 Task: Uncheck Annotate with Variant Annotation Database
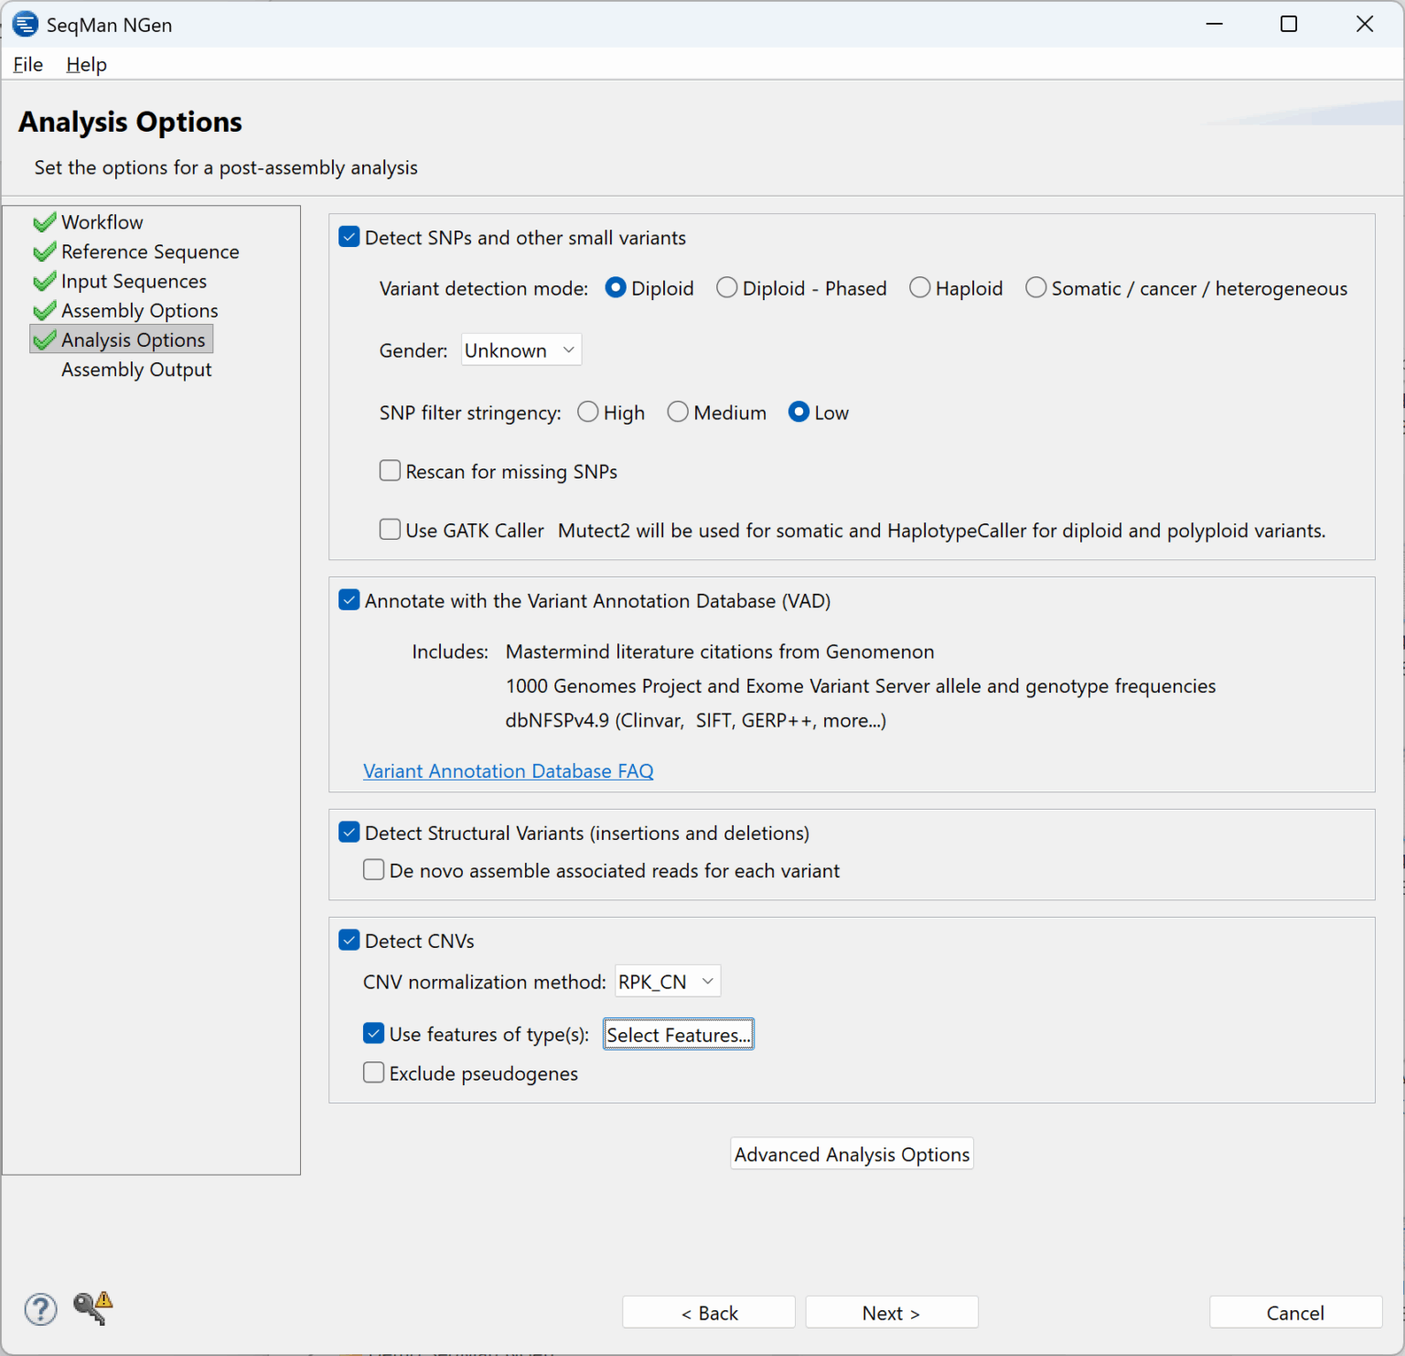coord(349,600)
